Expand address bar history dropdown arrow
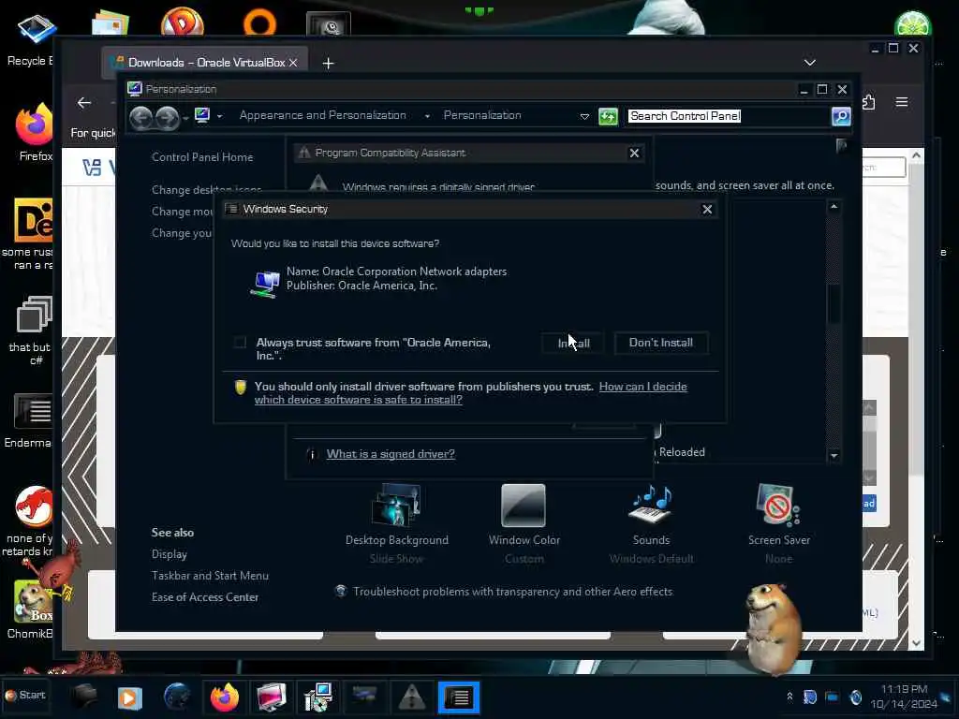959x719 pixels. 584,116
